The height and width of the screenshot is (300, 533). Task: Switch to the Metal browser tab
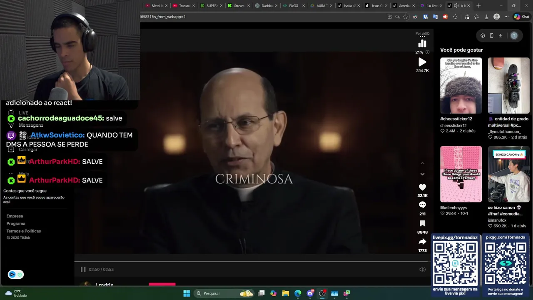pyautogui.click(x=157, y=6)
